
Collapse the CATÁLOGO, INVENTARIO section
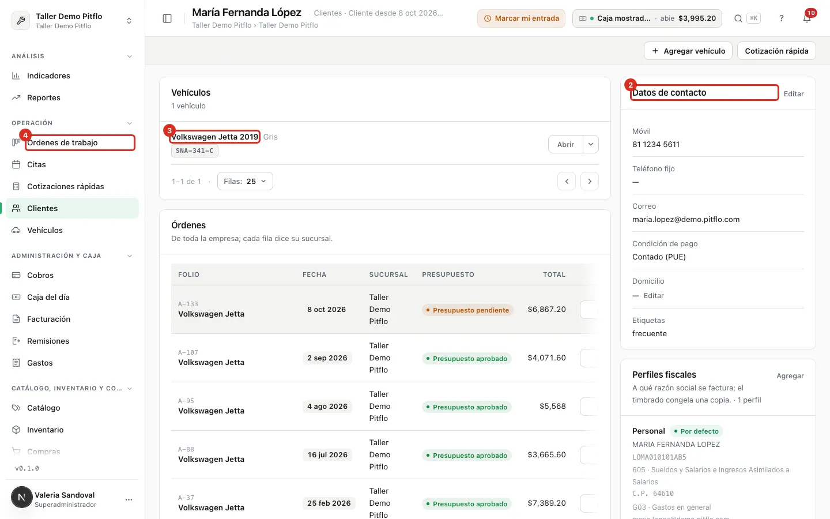pyautogui.click(x=130, y=388)
